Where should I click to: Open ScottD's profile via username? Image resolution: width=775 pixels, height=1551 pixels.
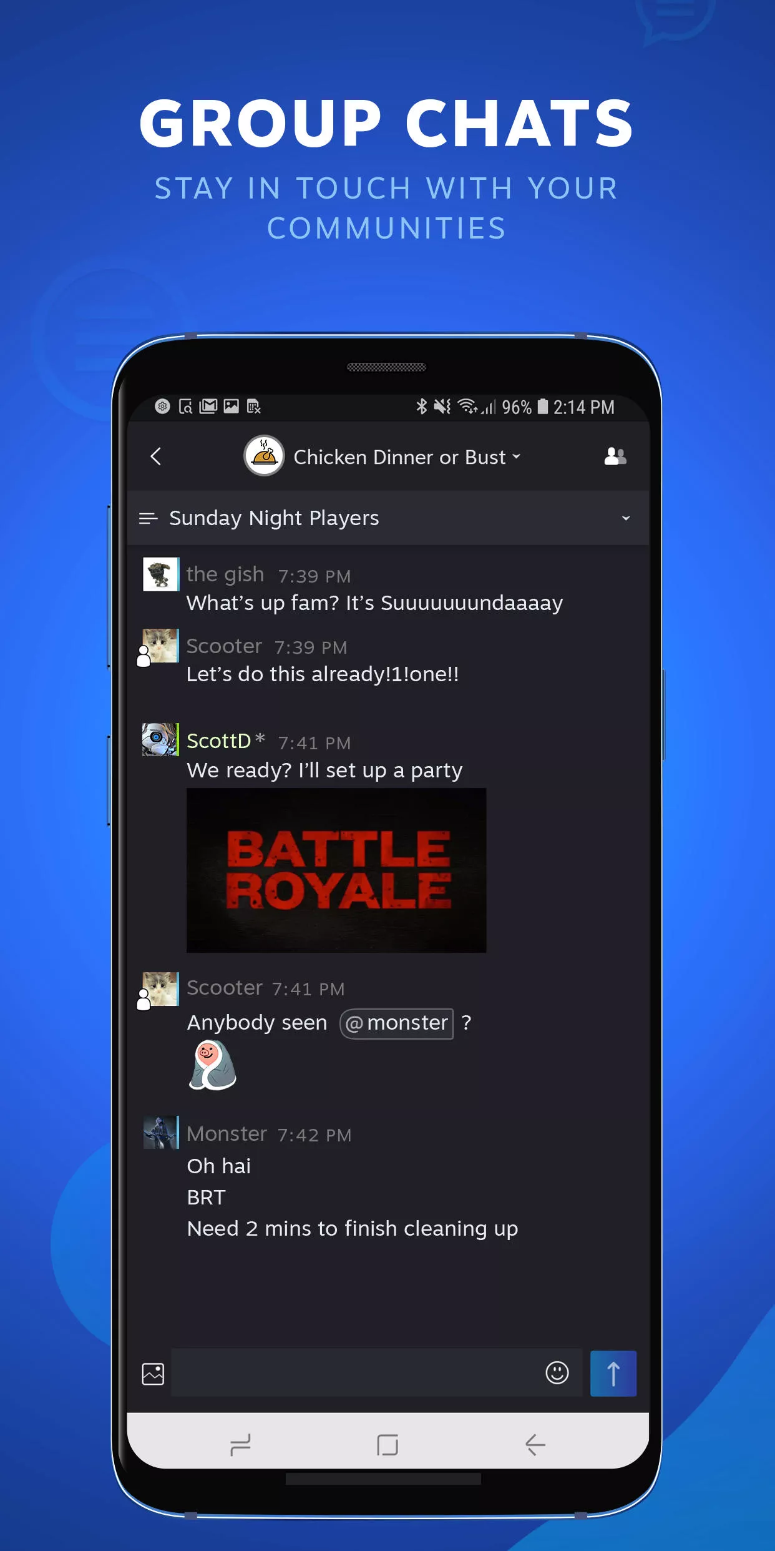coord(219,741)
